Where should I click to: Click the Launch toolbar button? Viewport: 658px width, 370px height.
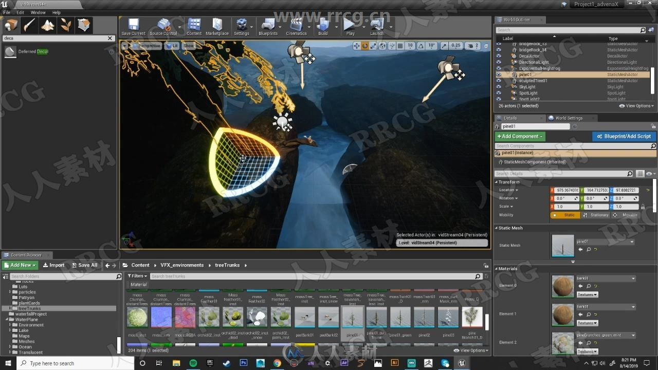(x=377, y=27)
